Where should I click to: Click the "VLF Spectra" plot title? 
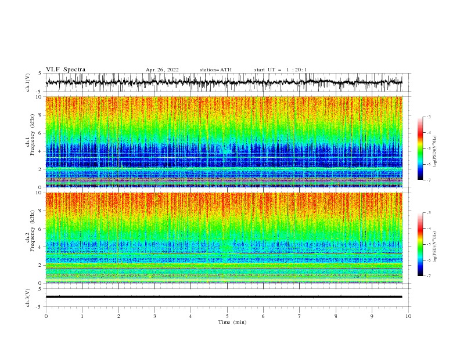click(x=66, y=70)
